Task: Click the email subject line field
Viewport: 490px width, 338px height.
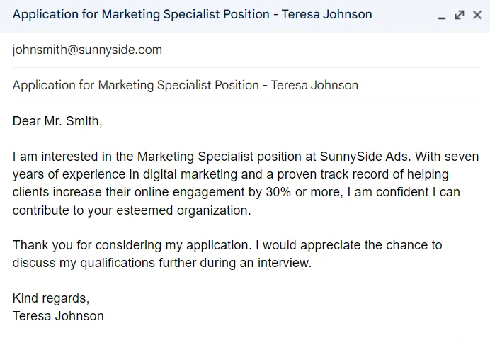Action: coord(186,85)
